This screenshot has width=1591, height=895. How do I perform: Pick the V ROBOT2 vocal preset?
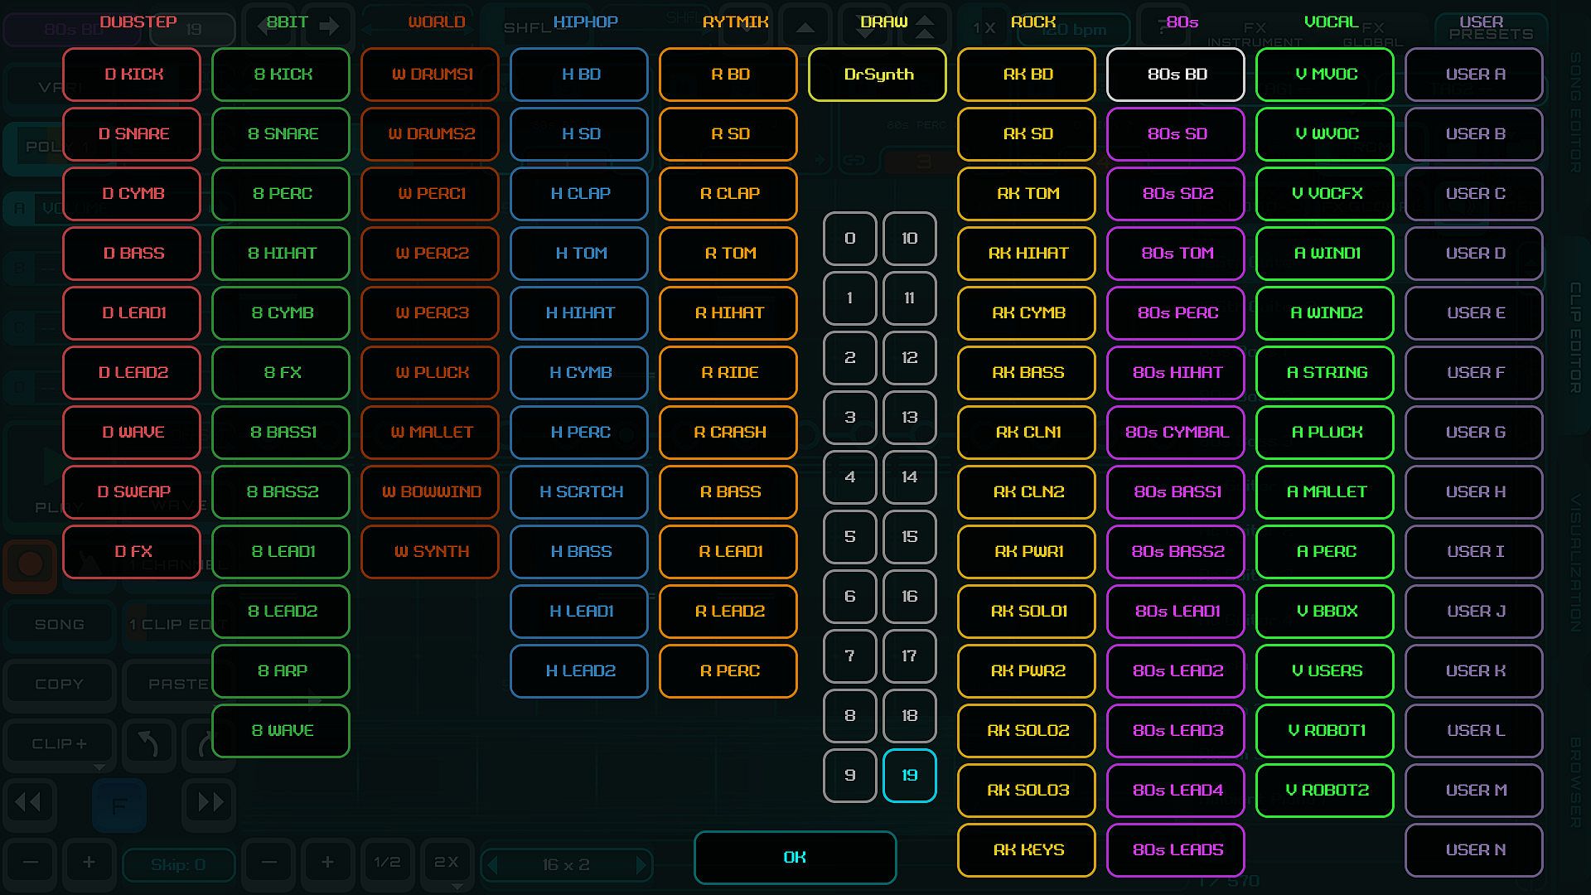[x=1325, y=791]
